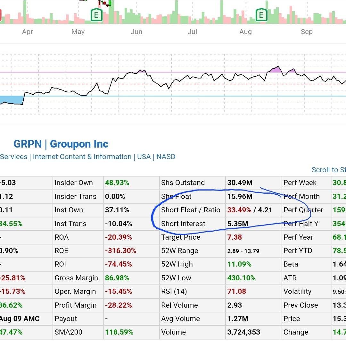This screenshot has height=349, width=346.
Task: Click the 1.27M average volume value
Action: tap(238, 319)
